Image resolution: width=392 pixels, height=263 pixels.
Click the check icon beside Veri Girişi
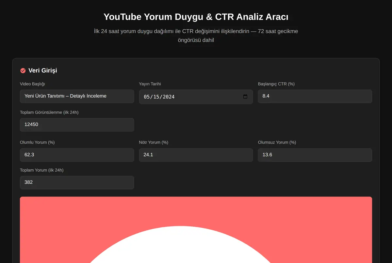23,70
